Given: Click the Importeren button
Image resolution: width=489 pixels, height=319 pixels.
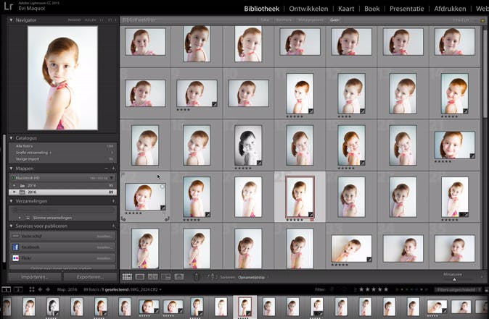Looking at the screenshot, I should pos(34,276).
